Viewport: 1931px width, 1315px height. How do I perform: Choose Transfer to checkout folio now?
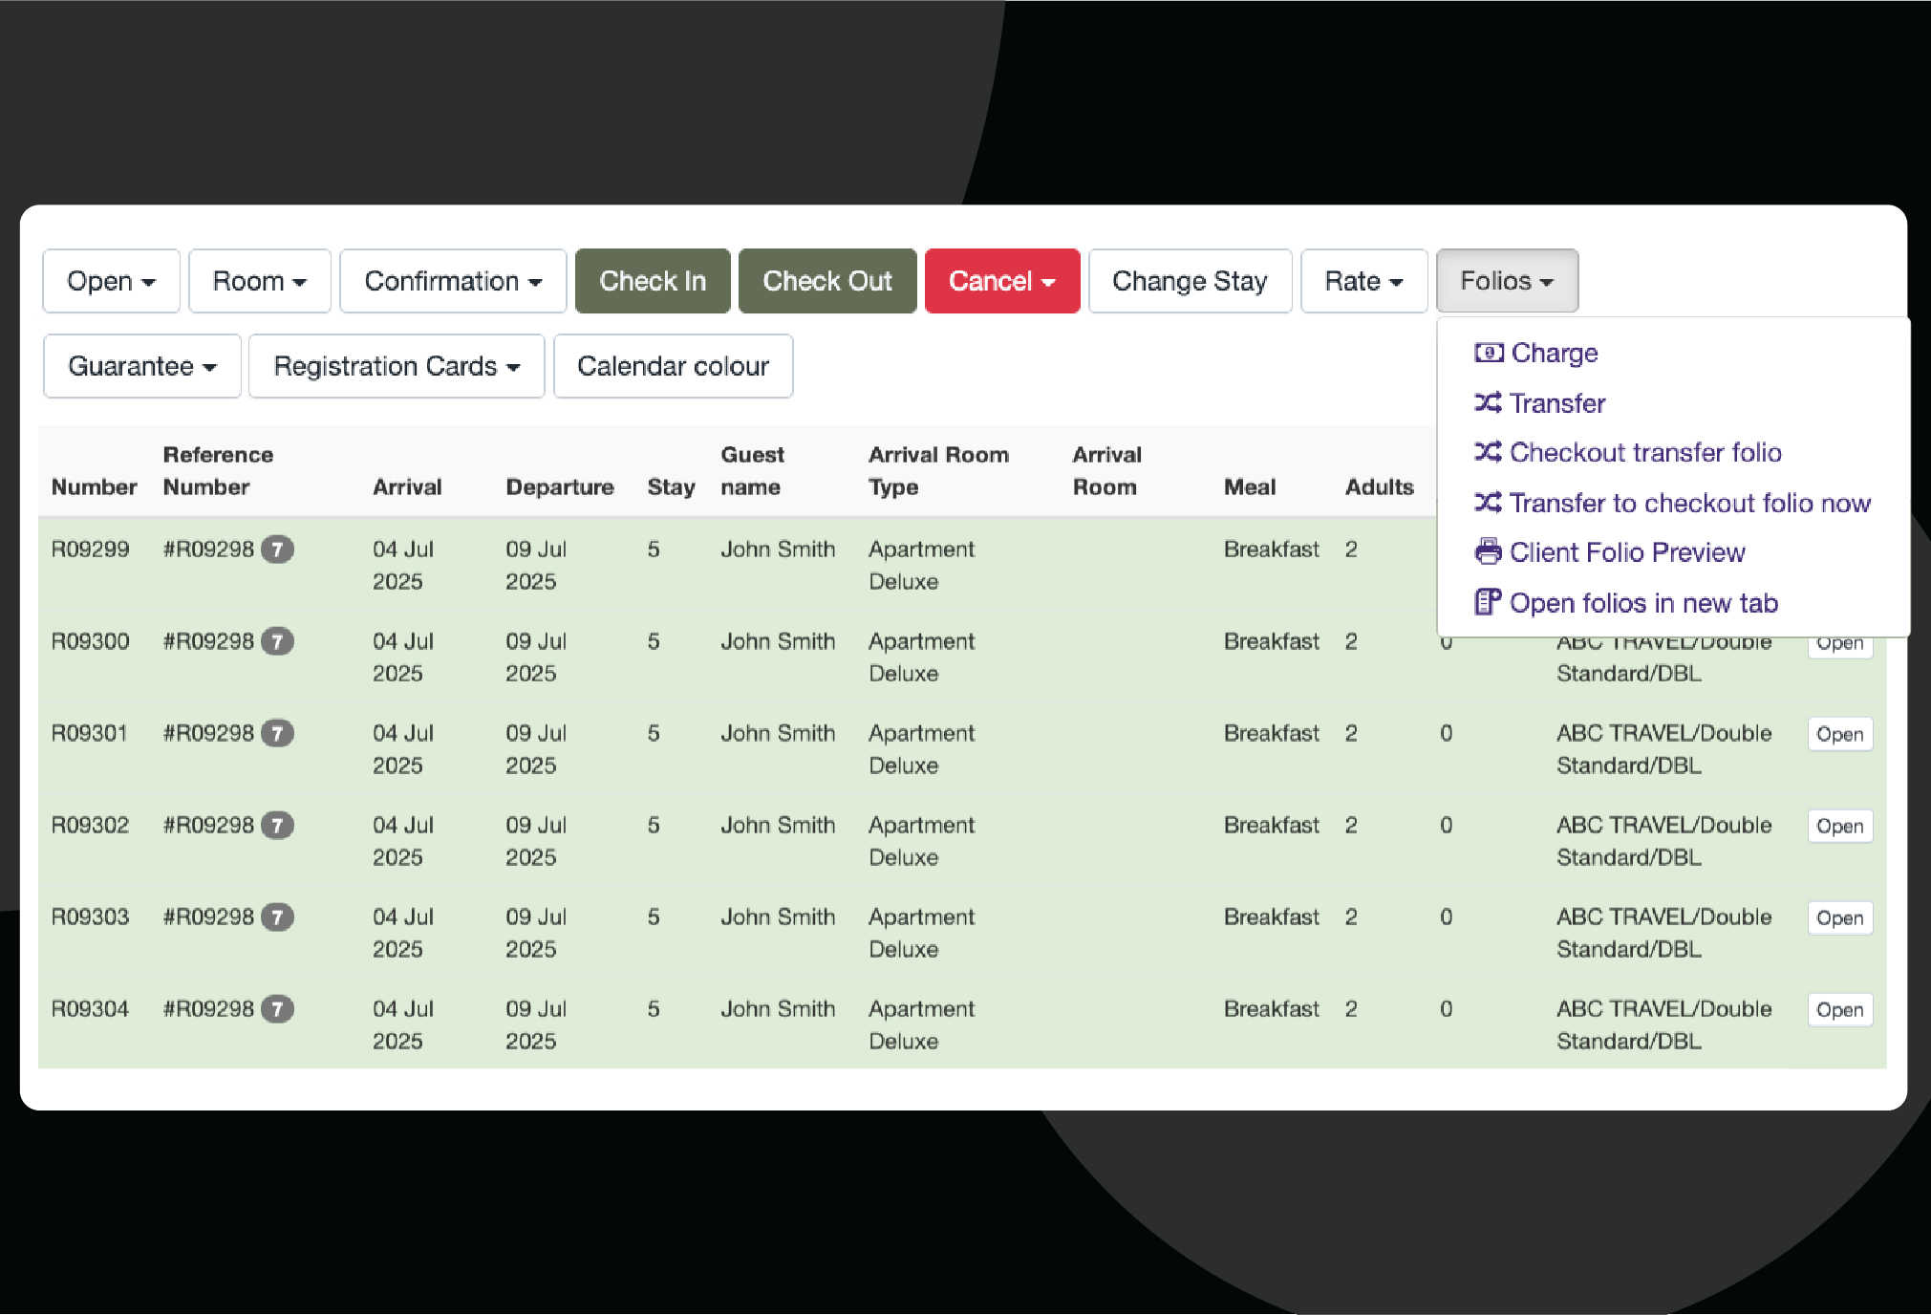(1689, 503)
